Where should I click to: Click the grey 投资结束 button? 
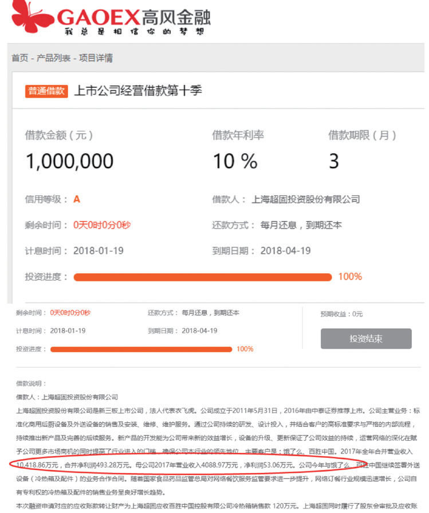click(366, 339)
